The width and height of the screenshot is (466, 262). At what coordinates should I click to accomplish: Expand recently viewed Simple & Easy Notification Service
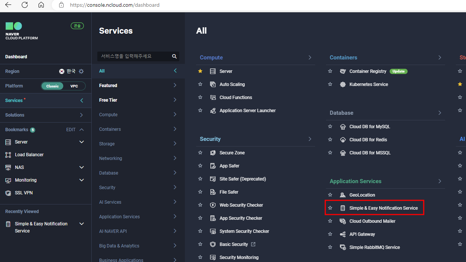[x=82, y=224]
